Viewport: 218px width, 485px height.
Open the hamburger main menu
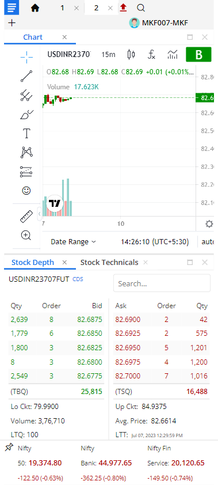coord(12,7)
